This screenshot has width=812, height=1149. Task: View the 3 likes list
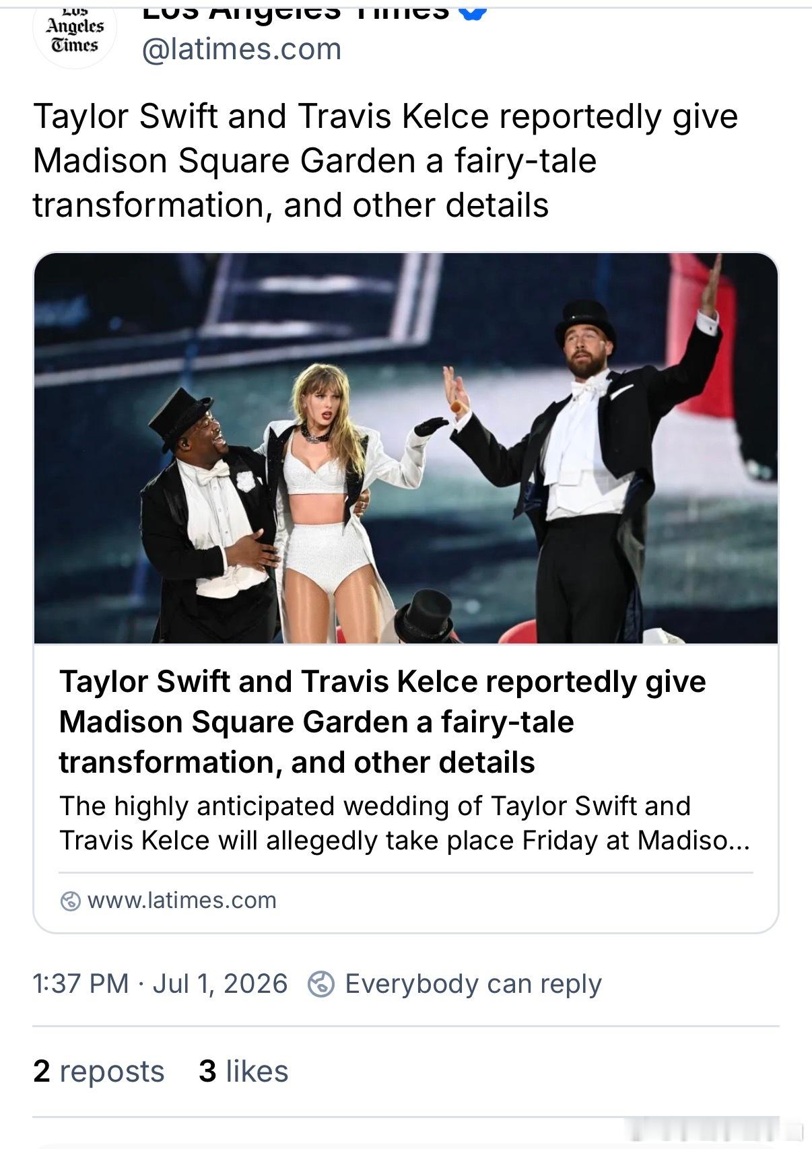point(243,1071)
